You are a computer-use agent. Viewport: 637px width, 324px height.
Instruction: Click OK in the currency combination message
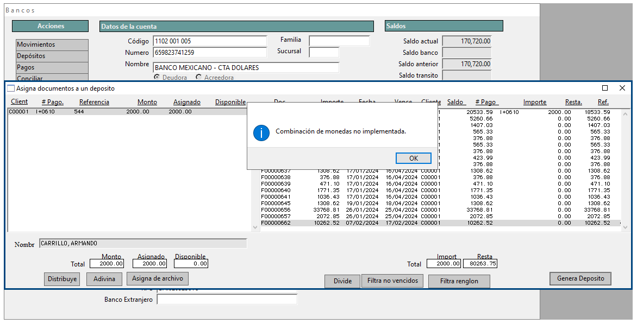413,158
